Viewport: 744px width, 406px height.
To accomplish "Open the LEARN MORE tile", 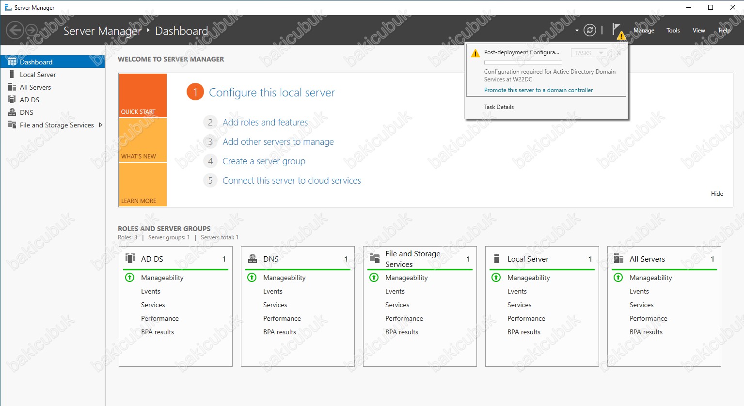I will click(142, 185).
